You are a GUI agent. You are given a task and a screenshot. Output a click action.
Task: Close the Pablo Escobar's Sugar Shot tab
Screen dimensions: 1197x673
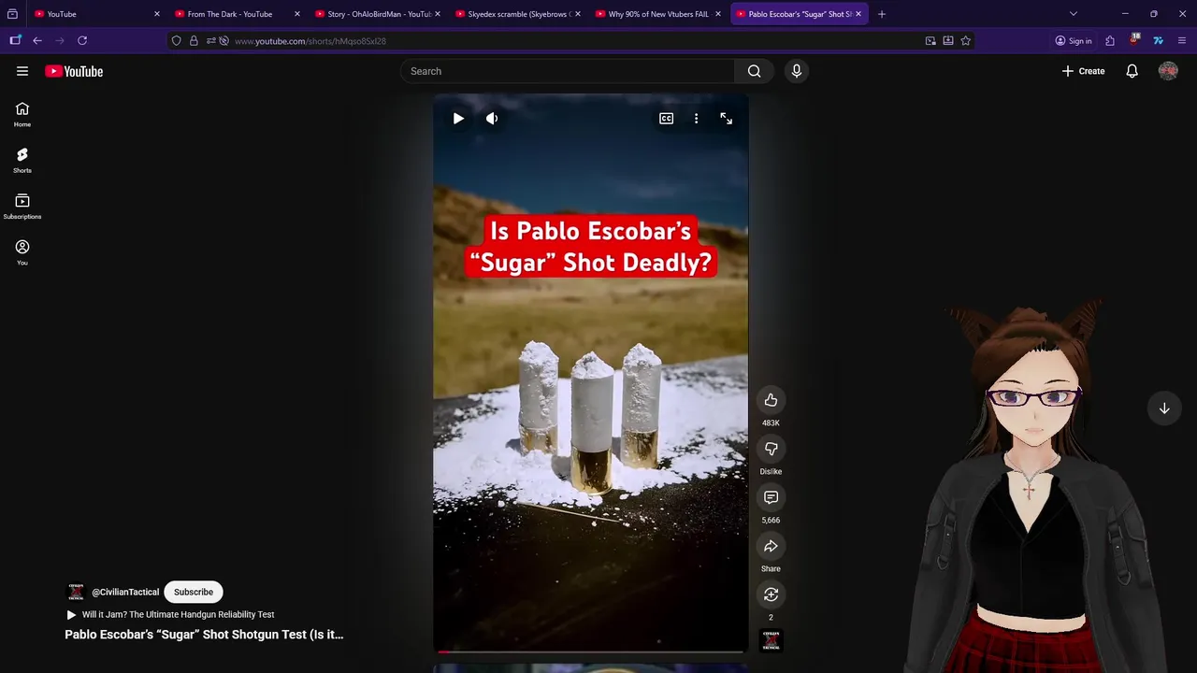(x=858, y=14)
